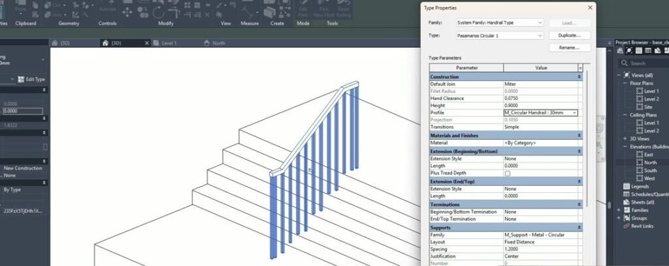The width and height of the screenshot is (669, 266).
Task: Click the Supports Family value M_Support - Metal - Circular
Action: [x=540, y=235]
